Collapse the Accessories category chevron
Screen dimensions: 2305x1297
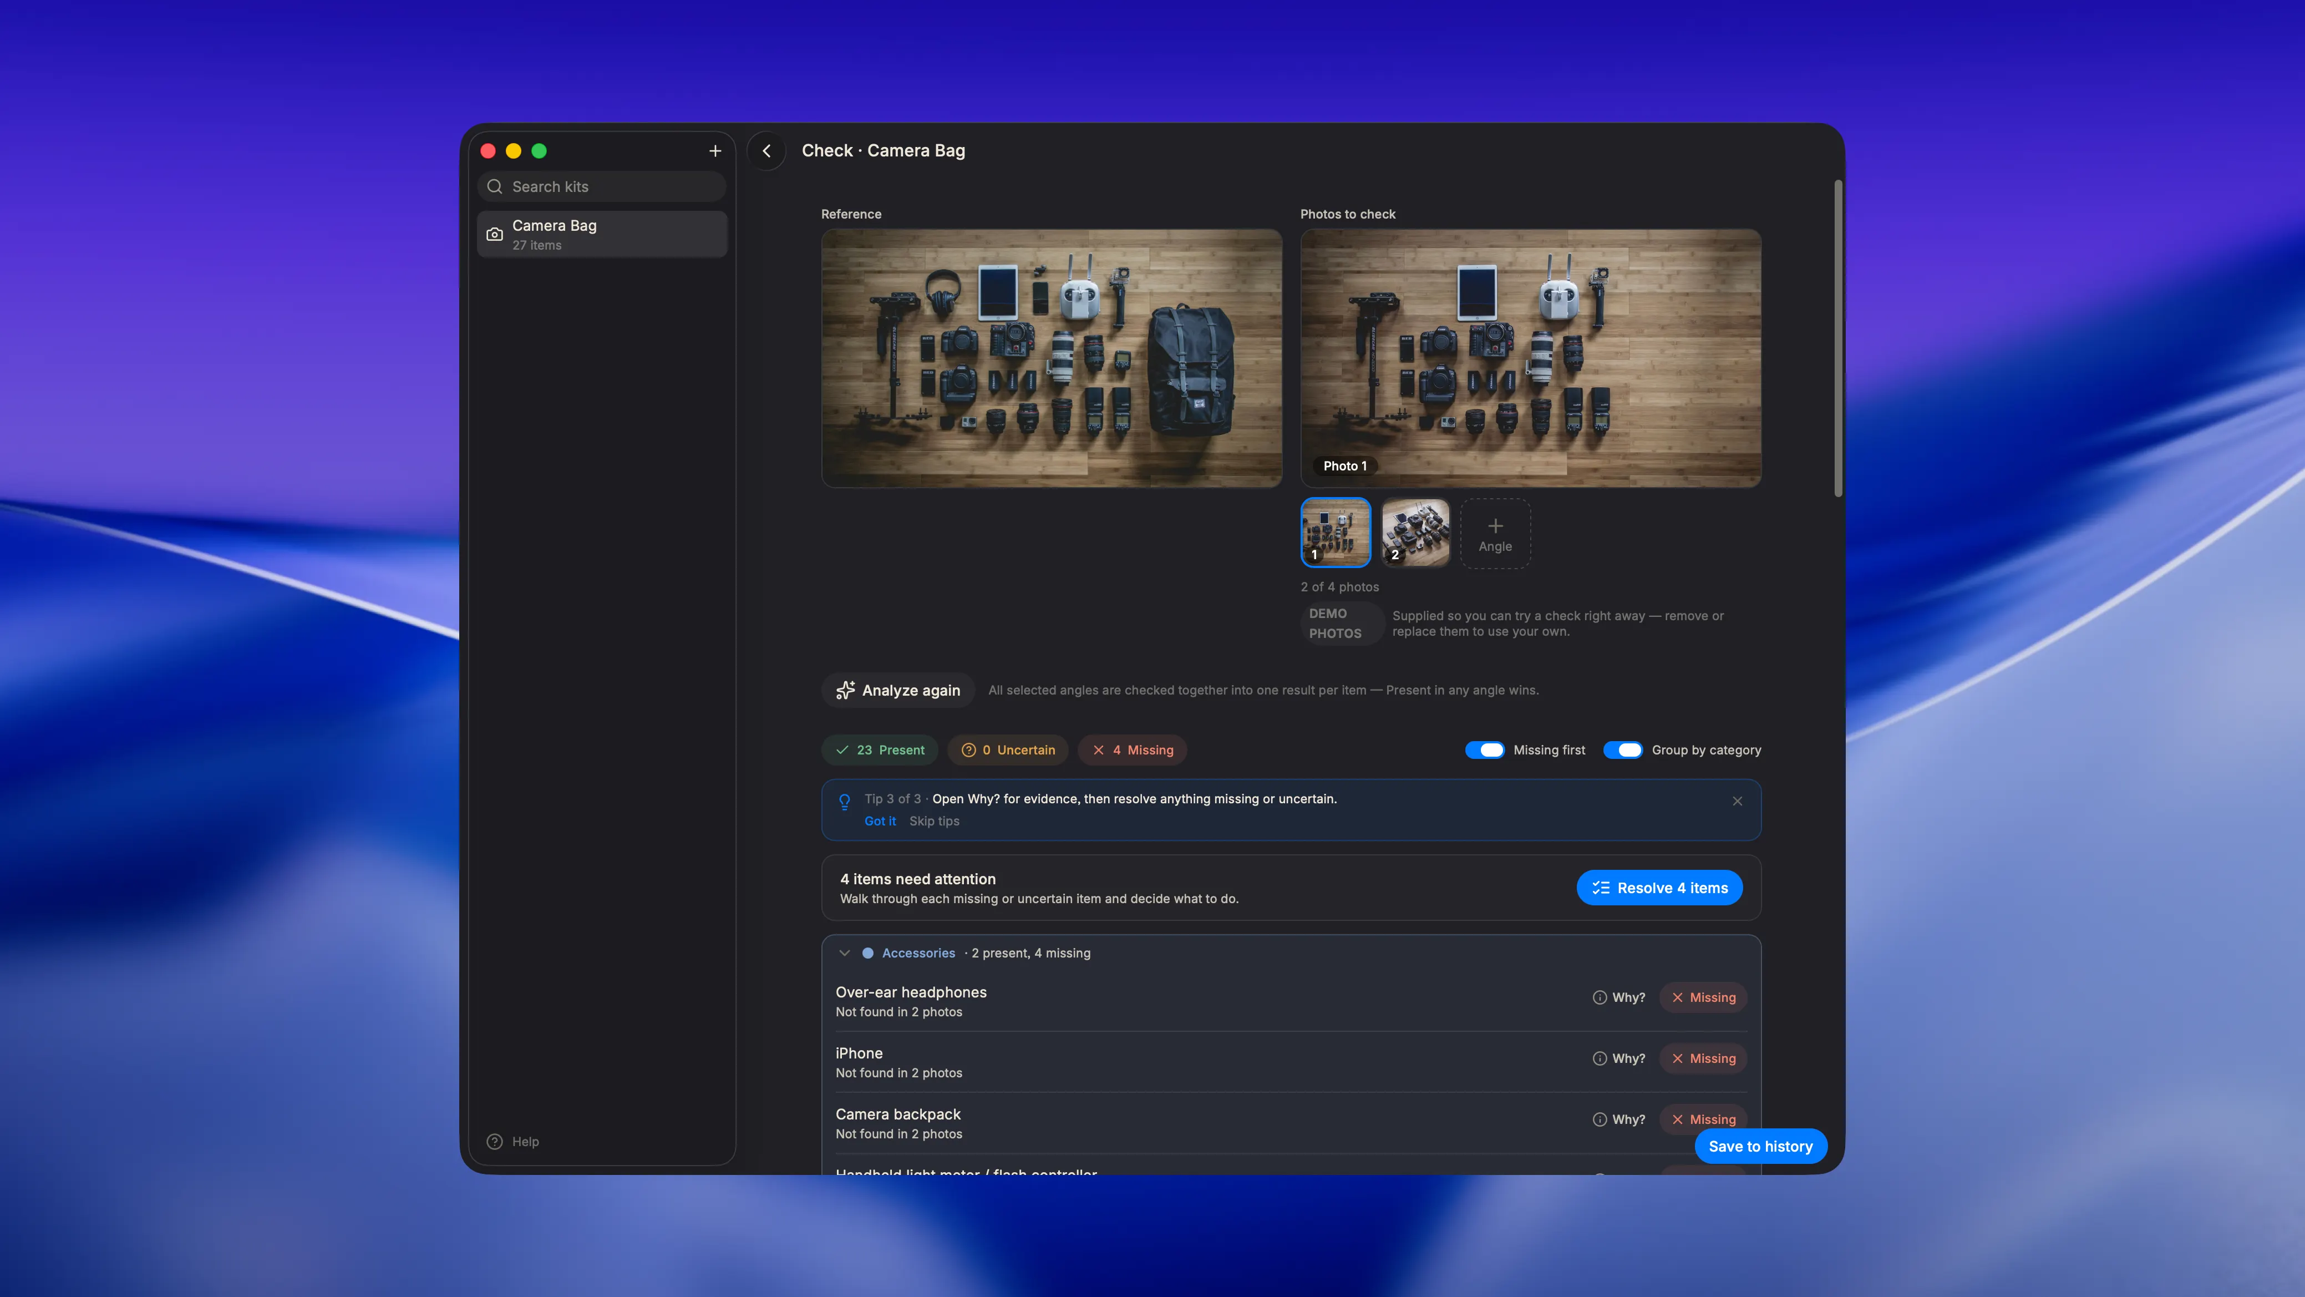844,953
